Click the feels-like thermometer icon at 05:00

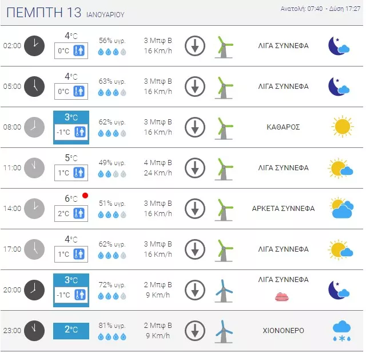coord(79,91)
